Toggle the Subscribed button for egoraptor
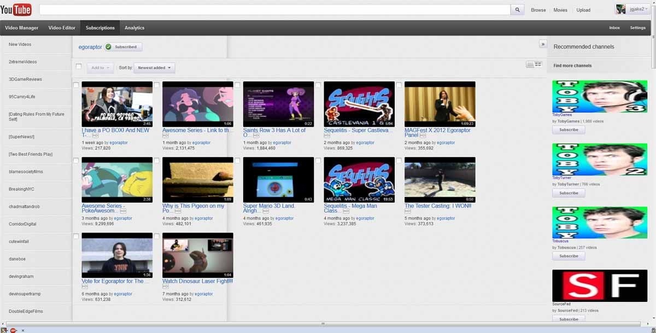This screenshot has width=656, height=333. [124, 47]
